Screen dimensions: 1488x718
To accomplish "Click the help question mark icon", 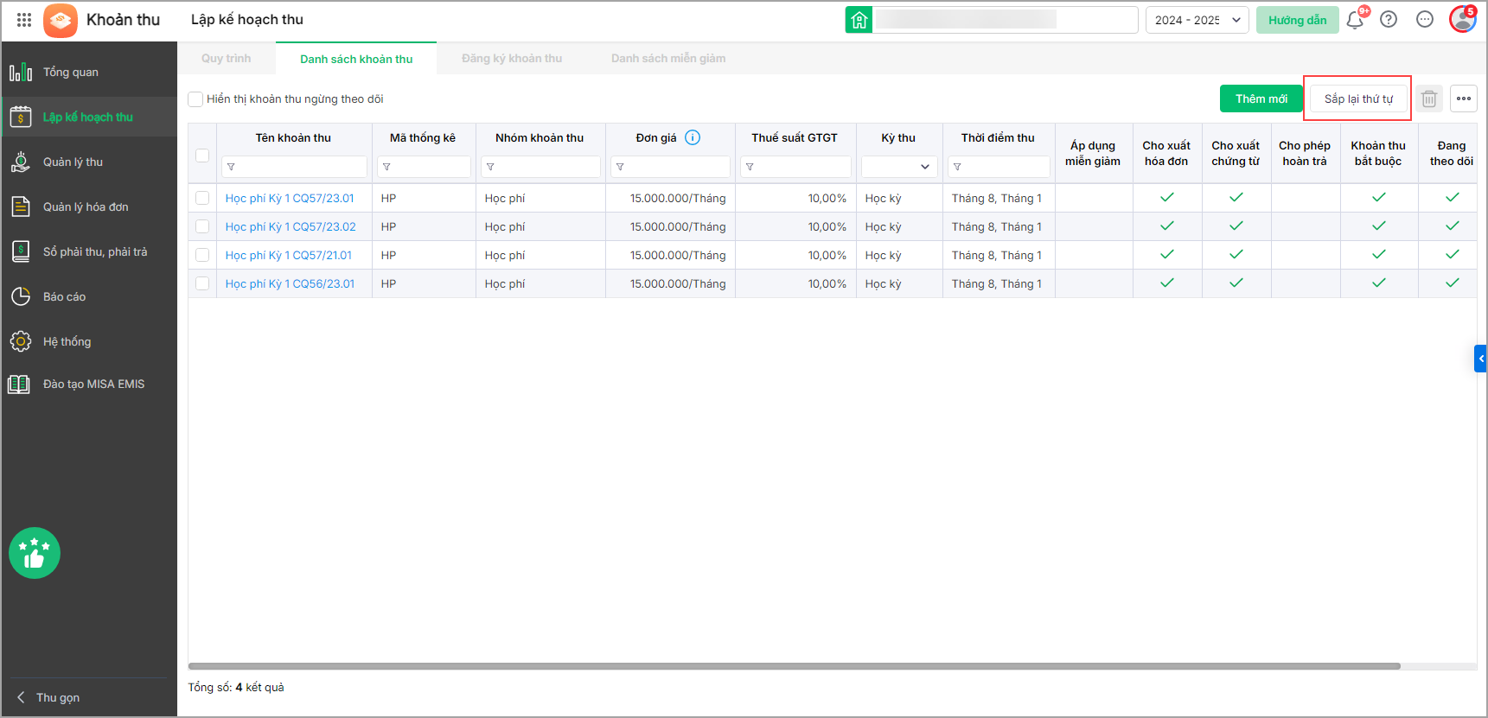I will (1389, 20).
